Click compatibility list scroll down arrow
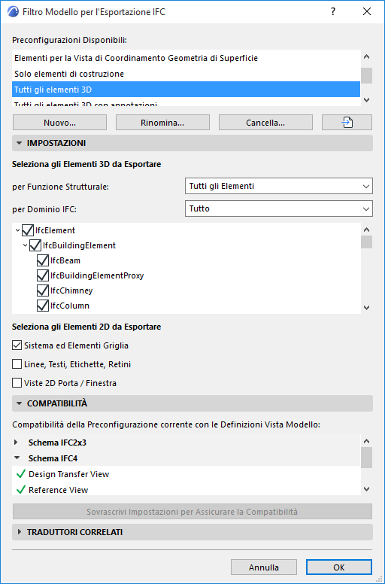 [366, 489]
